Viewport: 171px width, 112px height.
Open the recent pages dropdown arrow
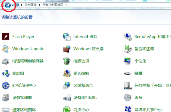pos(13,5)
